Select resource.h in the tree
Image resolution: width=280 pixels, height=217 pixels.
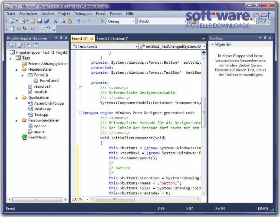click(x=43, y=86)
